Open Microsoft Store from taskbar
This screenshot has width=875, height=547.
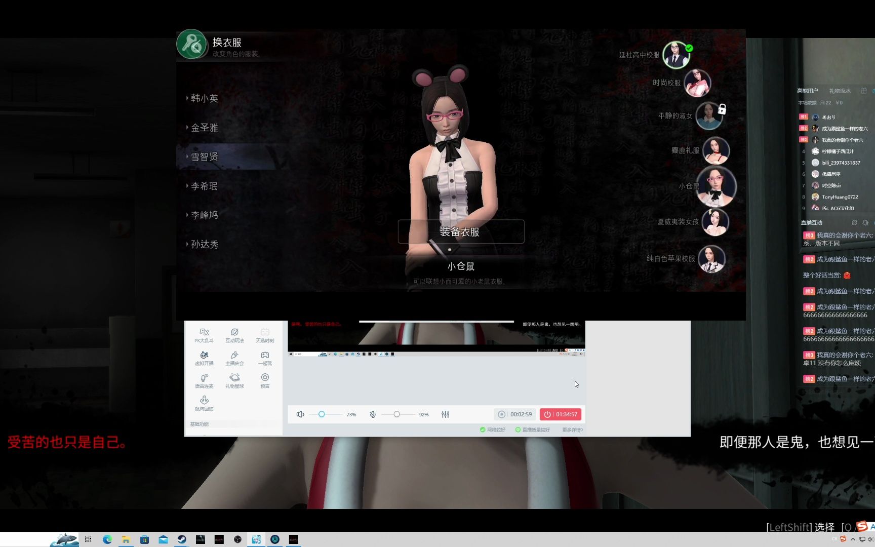tap(144, 539)
